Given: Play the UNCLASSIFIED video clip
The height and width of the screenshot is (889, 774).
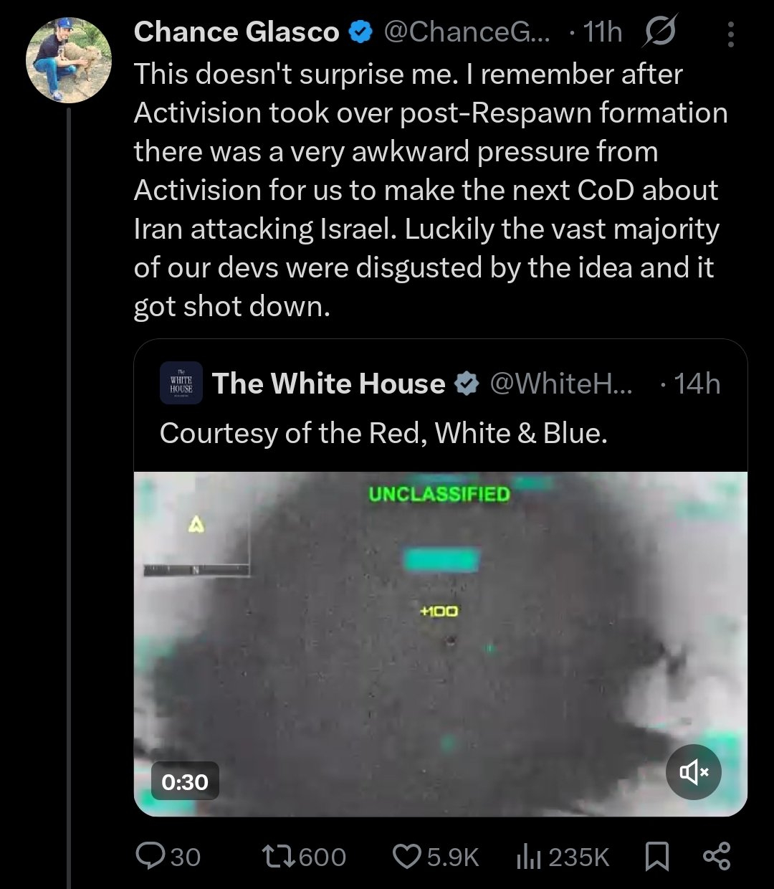Looking at the screenshot, I should tap(441, 644).
